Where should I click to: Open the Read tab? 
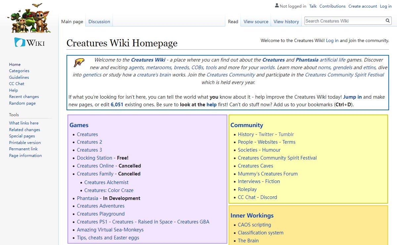tap(233, 22)
